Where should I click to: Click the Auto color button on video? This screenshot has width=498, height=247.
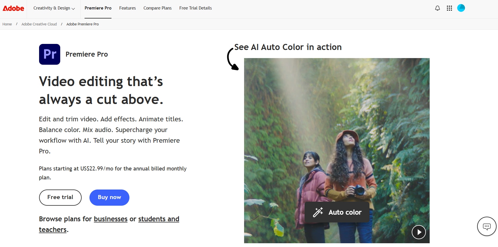(x=337, y=212)
